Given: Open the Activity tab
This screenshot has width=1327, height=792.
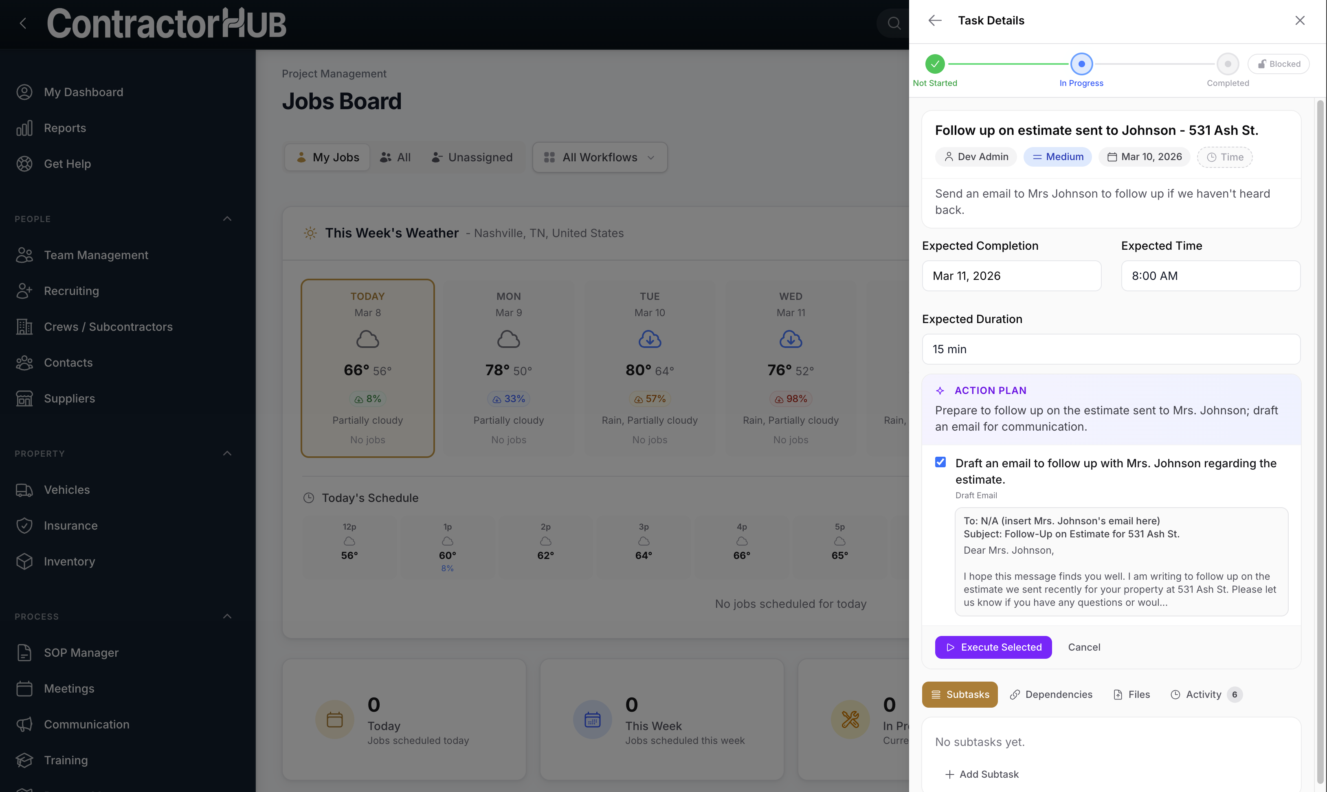Looking at the screenshot, I should click(x=1202, y=694).
